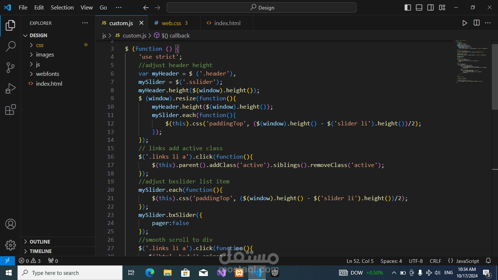The width and height of the screenshot is (498, 280).
Task: Open the Explorer view in activity bar
Action: point(11,26)
